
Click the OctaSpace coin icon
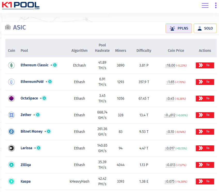[11, 98]
